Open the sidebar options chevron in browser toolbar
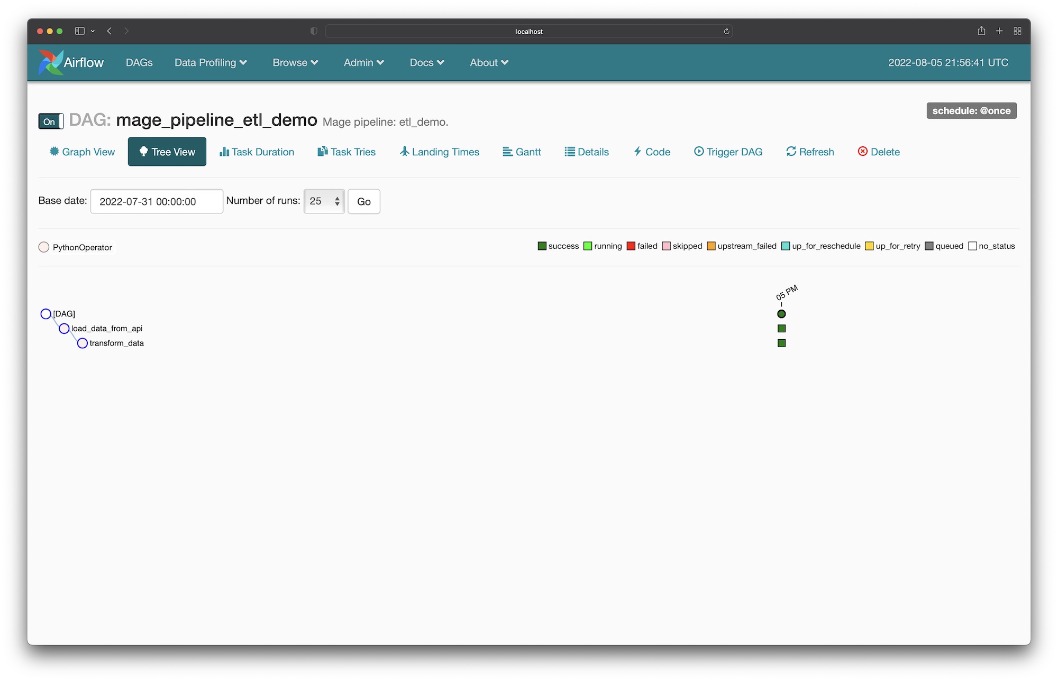 pyautogui.click(x=93, y=31)
